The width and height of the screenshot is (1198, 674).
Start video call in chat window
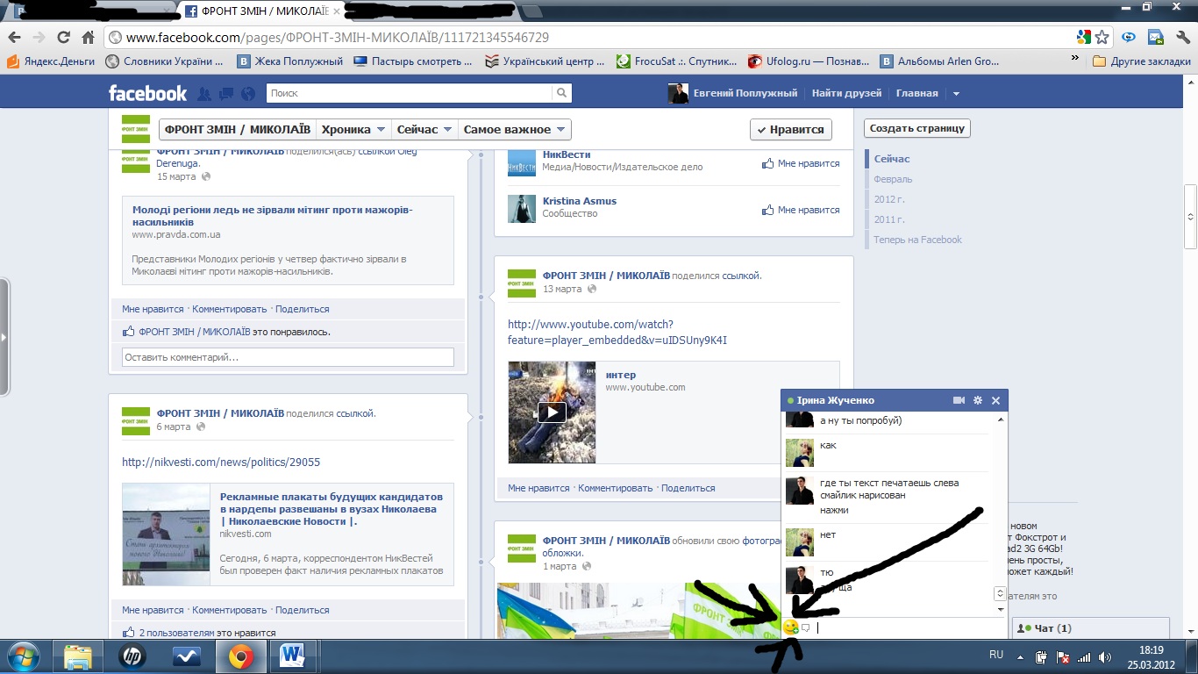coord(959,400)
